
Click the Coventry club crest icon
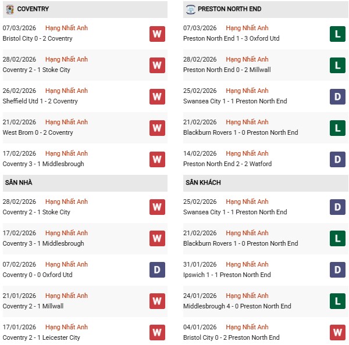coord(9,9)
